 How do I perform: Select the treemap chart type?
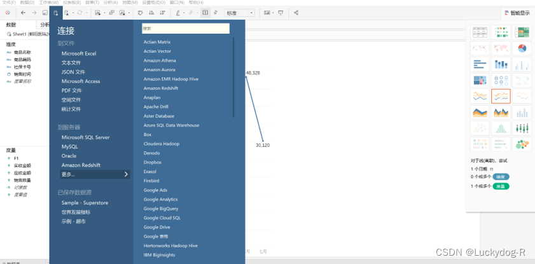(x=480, y=80)
